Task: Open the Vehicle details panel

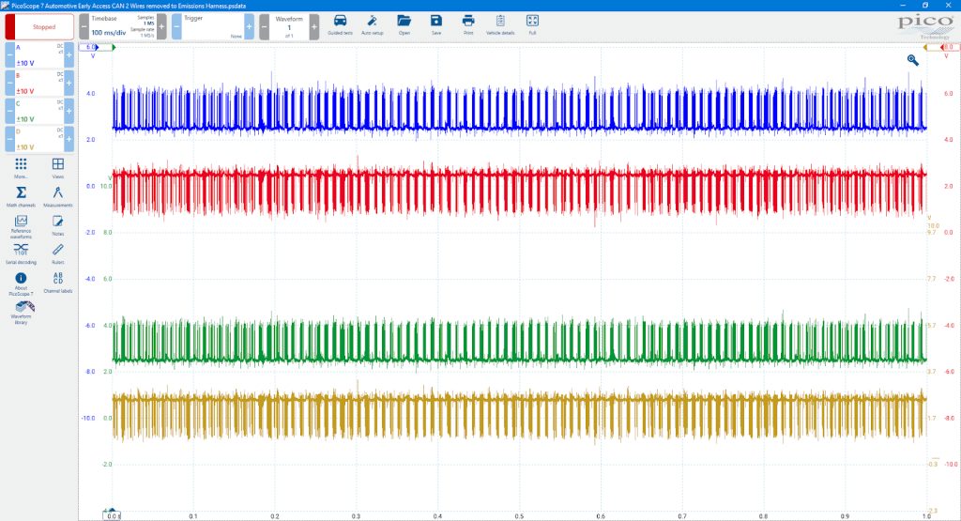Action: click(500, 24)
